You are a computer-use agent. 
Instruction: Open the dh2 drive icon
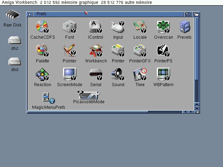coord(15,40)
